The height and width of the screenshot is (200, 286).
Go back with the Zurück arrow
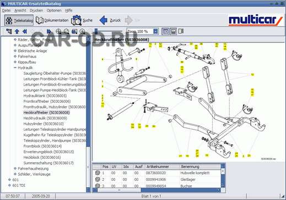click(110, 20)
